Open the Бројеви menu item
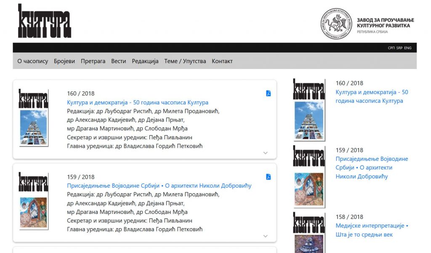The height and width of the screenshot is (253, 431). pyautogui.click(x=64, y=61)
